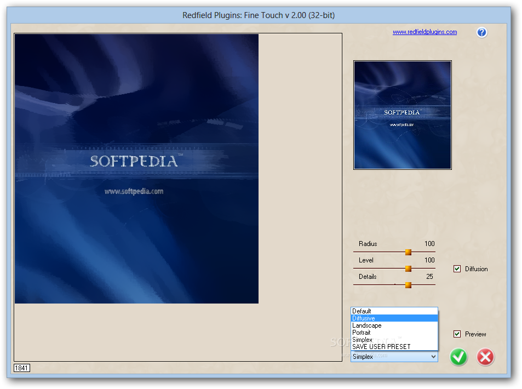Click the 1841 counter field
This screenshot has height=389, width=522.
pos(22,368)
